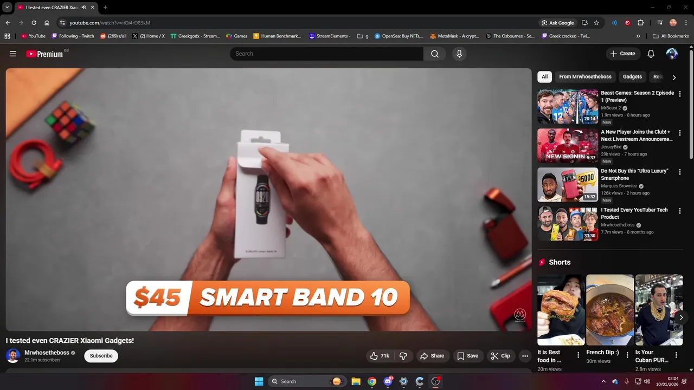Open options for French Dip Short
694x390 pixels.
coord(627,355)
